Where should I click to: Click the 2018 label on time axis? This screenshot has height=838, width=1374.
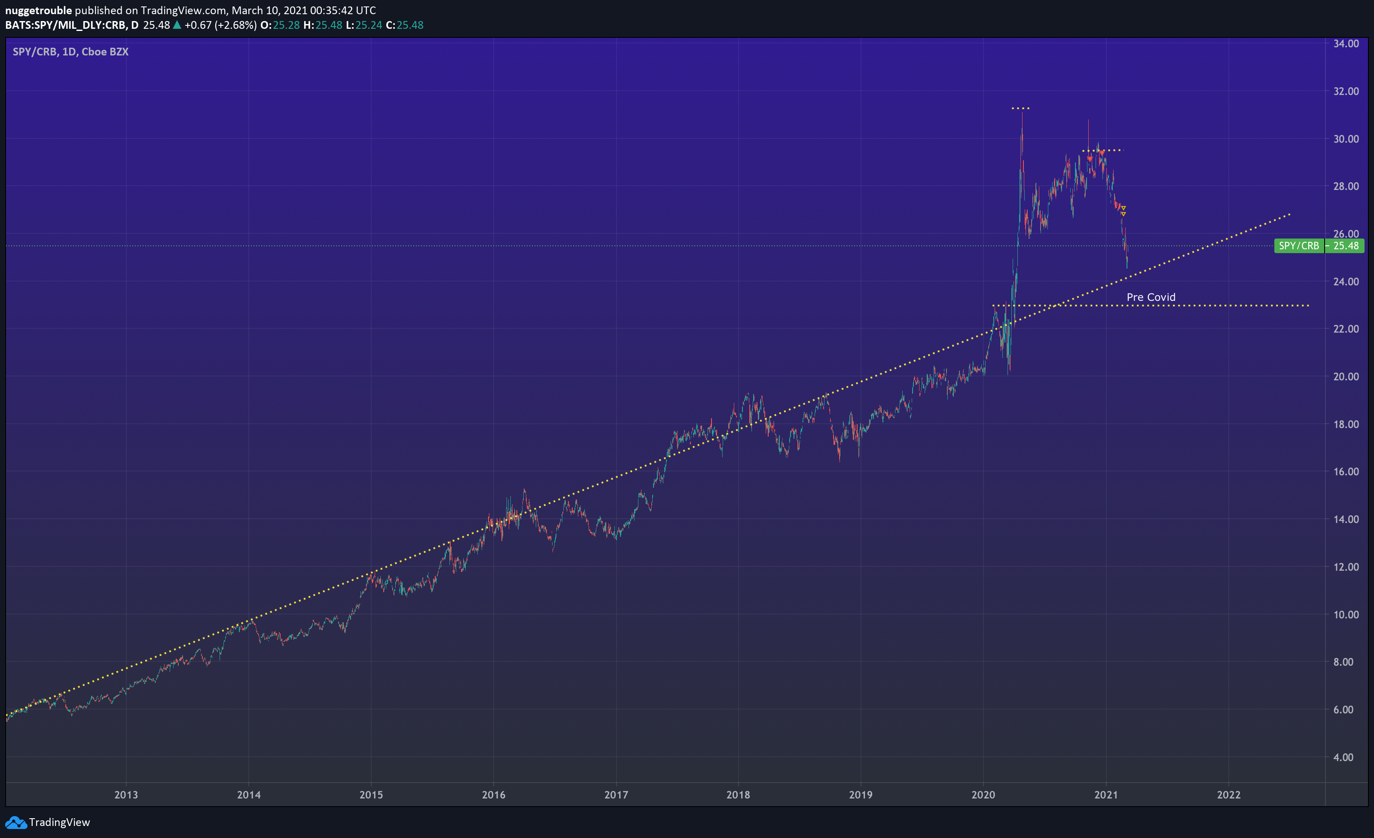coord(738,795)
